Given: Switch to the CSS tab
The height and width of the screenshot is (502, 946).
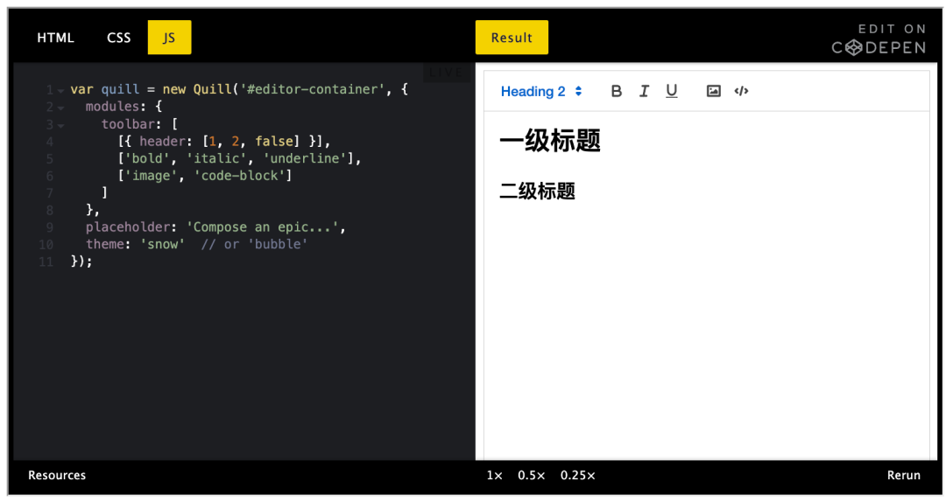Looking at the screenshot, I should 119,38.
